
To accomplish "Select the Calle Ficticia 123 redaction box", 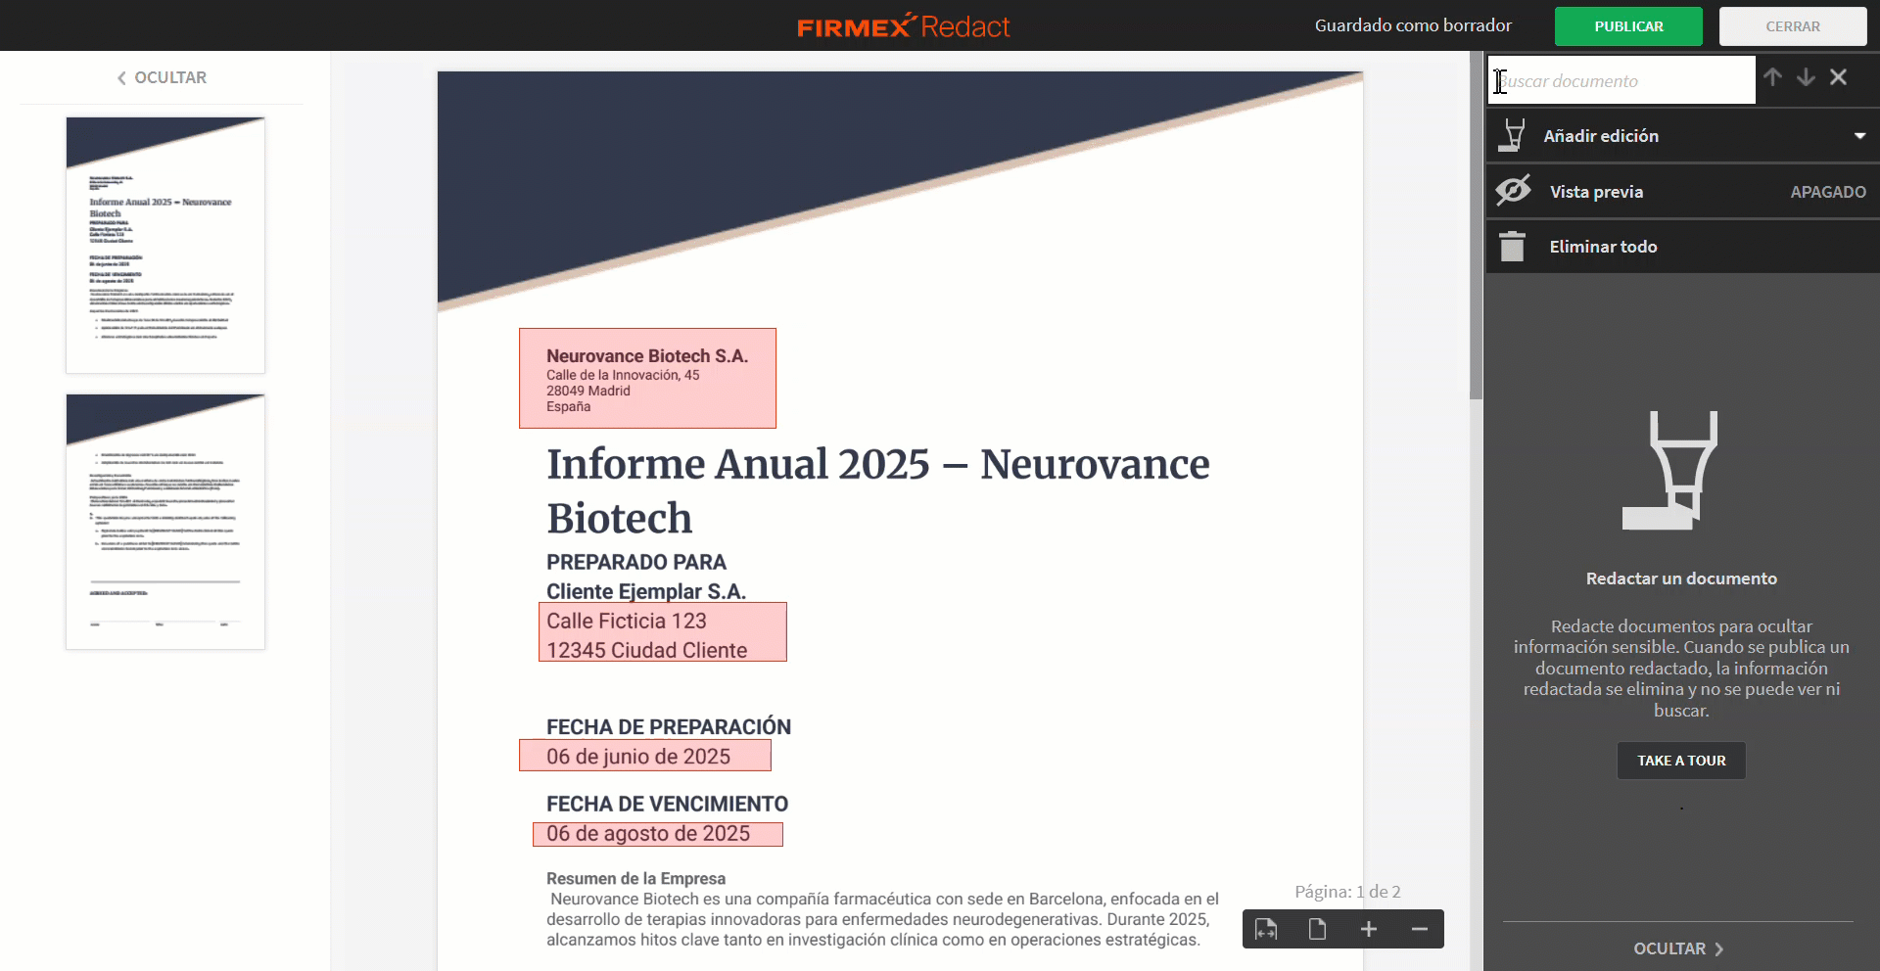I will [663, 632].
